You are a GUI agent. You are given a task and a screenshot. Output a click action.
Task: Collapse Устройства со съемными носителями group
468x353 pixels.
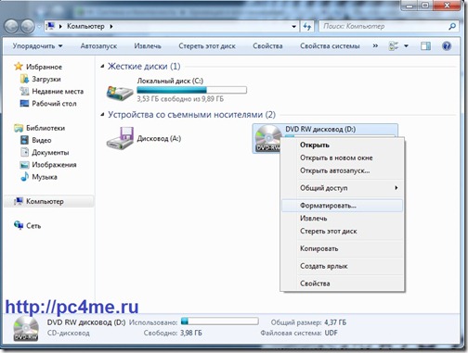pos(102,115)
